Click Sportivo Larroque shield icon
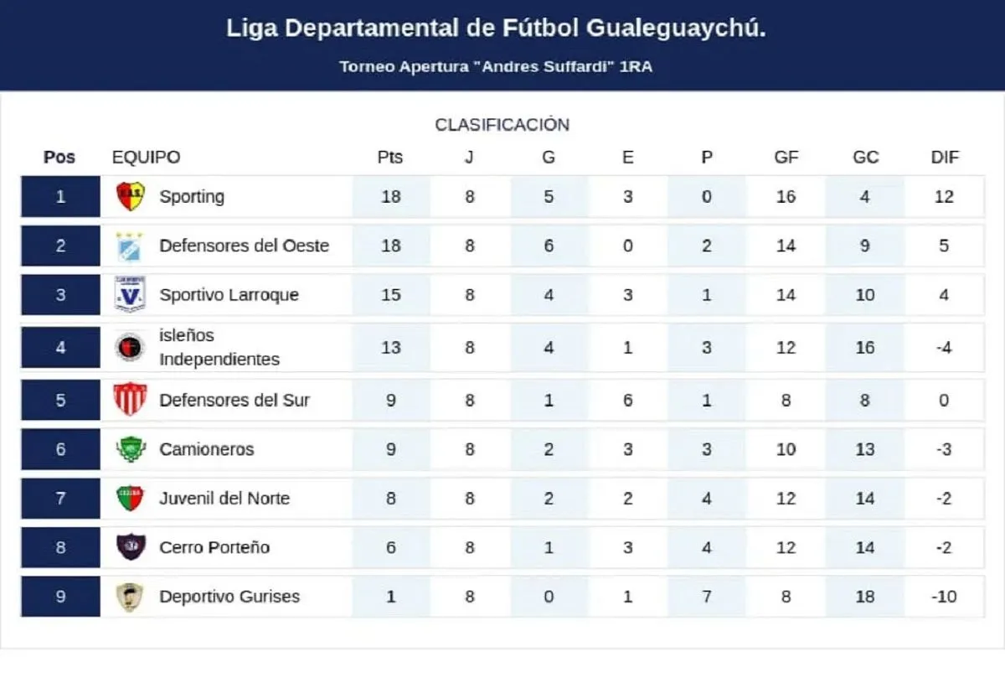Viewport: 1005px width, 678px height. pos(130,295)
